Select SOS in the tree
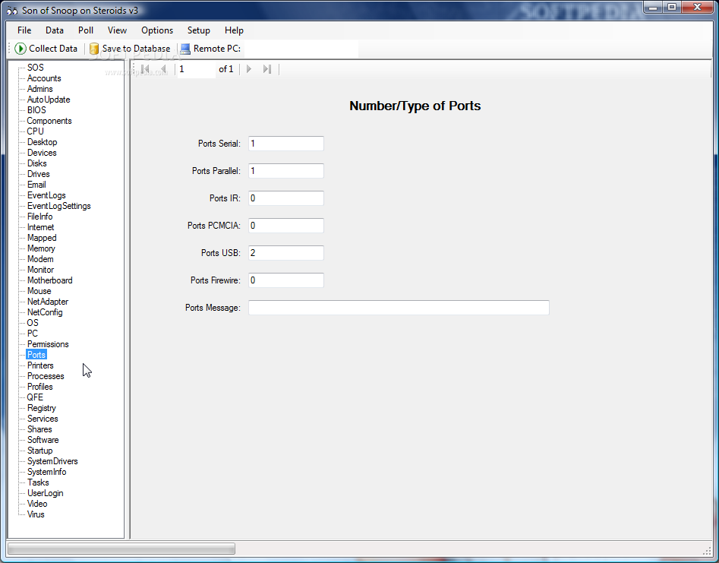This screenshot has width=719, height=563. coord(36,68)
